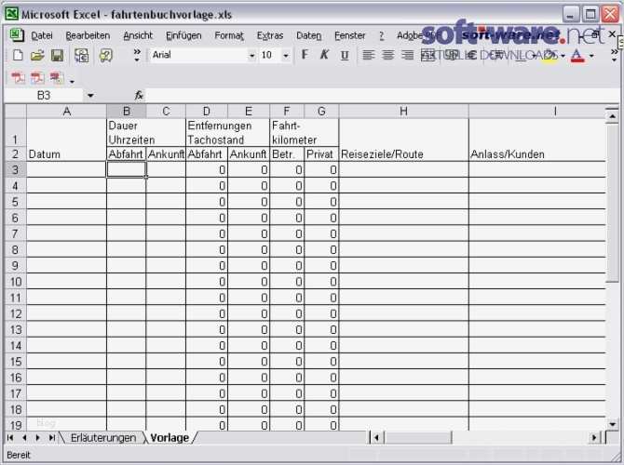Expand standard toolbar options chevron

[x=137, y=55]
